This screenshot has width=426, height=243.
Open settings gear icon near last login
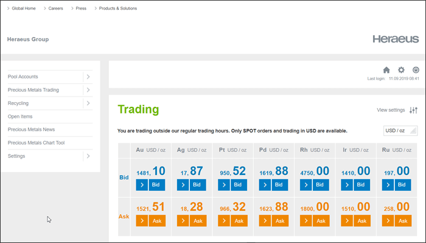tap(401, 70)
